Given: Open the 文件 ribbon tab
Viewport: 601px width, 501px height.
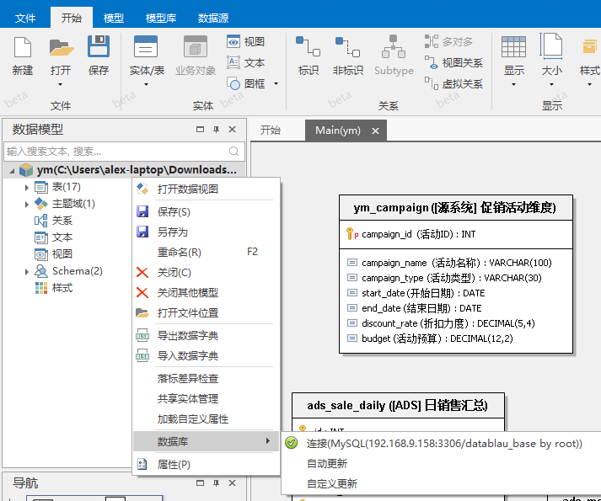Looking at the screenshot, I should tap(25, 18).
